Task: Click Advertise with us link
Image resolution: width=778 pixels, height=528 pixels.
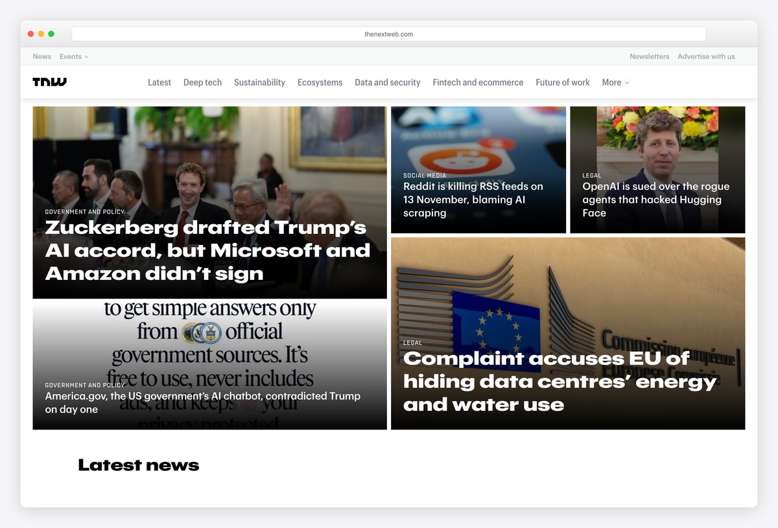Action: point(706,56)
